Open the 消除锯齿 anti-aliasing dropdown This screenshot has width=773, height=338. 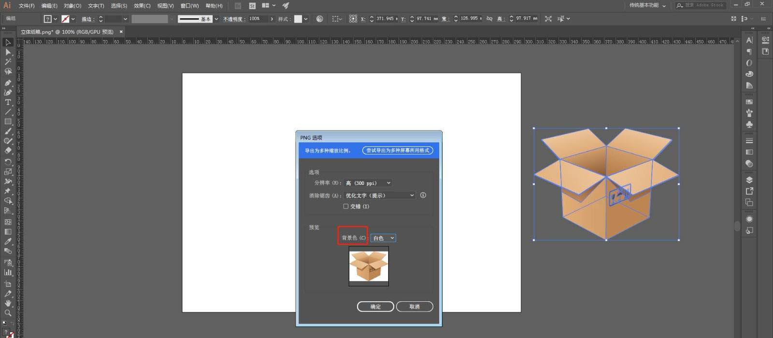(380, 196)
